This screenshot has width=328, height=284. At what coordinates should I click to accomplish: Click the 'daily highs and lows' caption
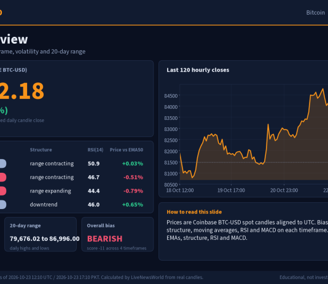coord(29,248)
